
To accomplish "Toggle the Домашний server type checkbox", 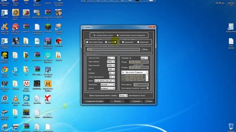I will click(123, 42).
